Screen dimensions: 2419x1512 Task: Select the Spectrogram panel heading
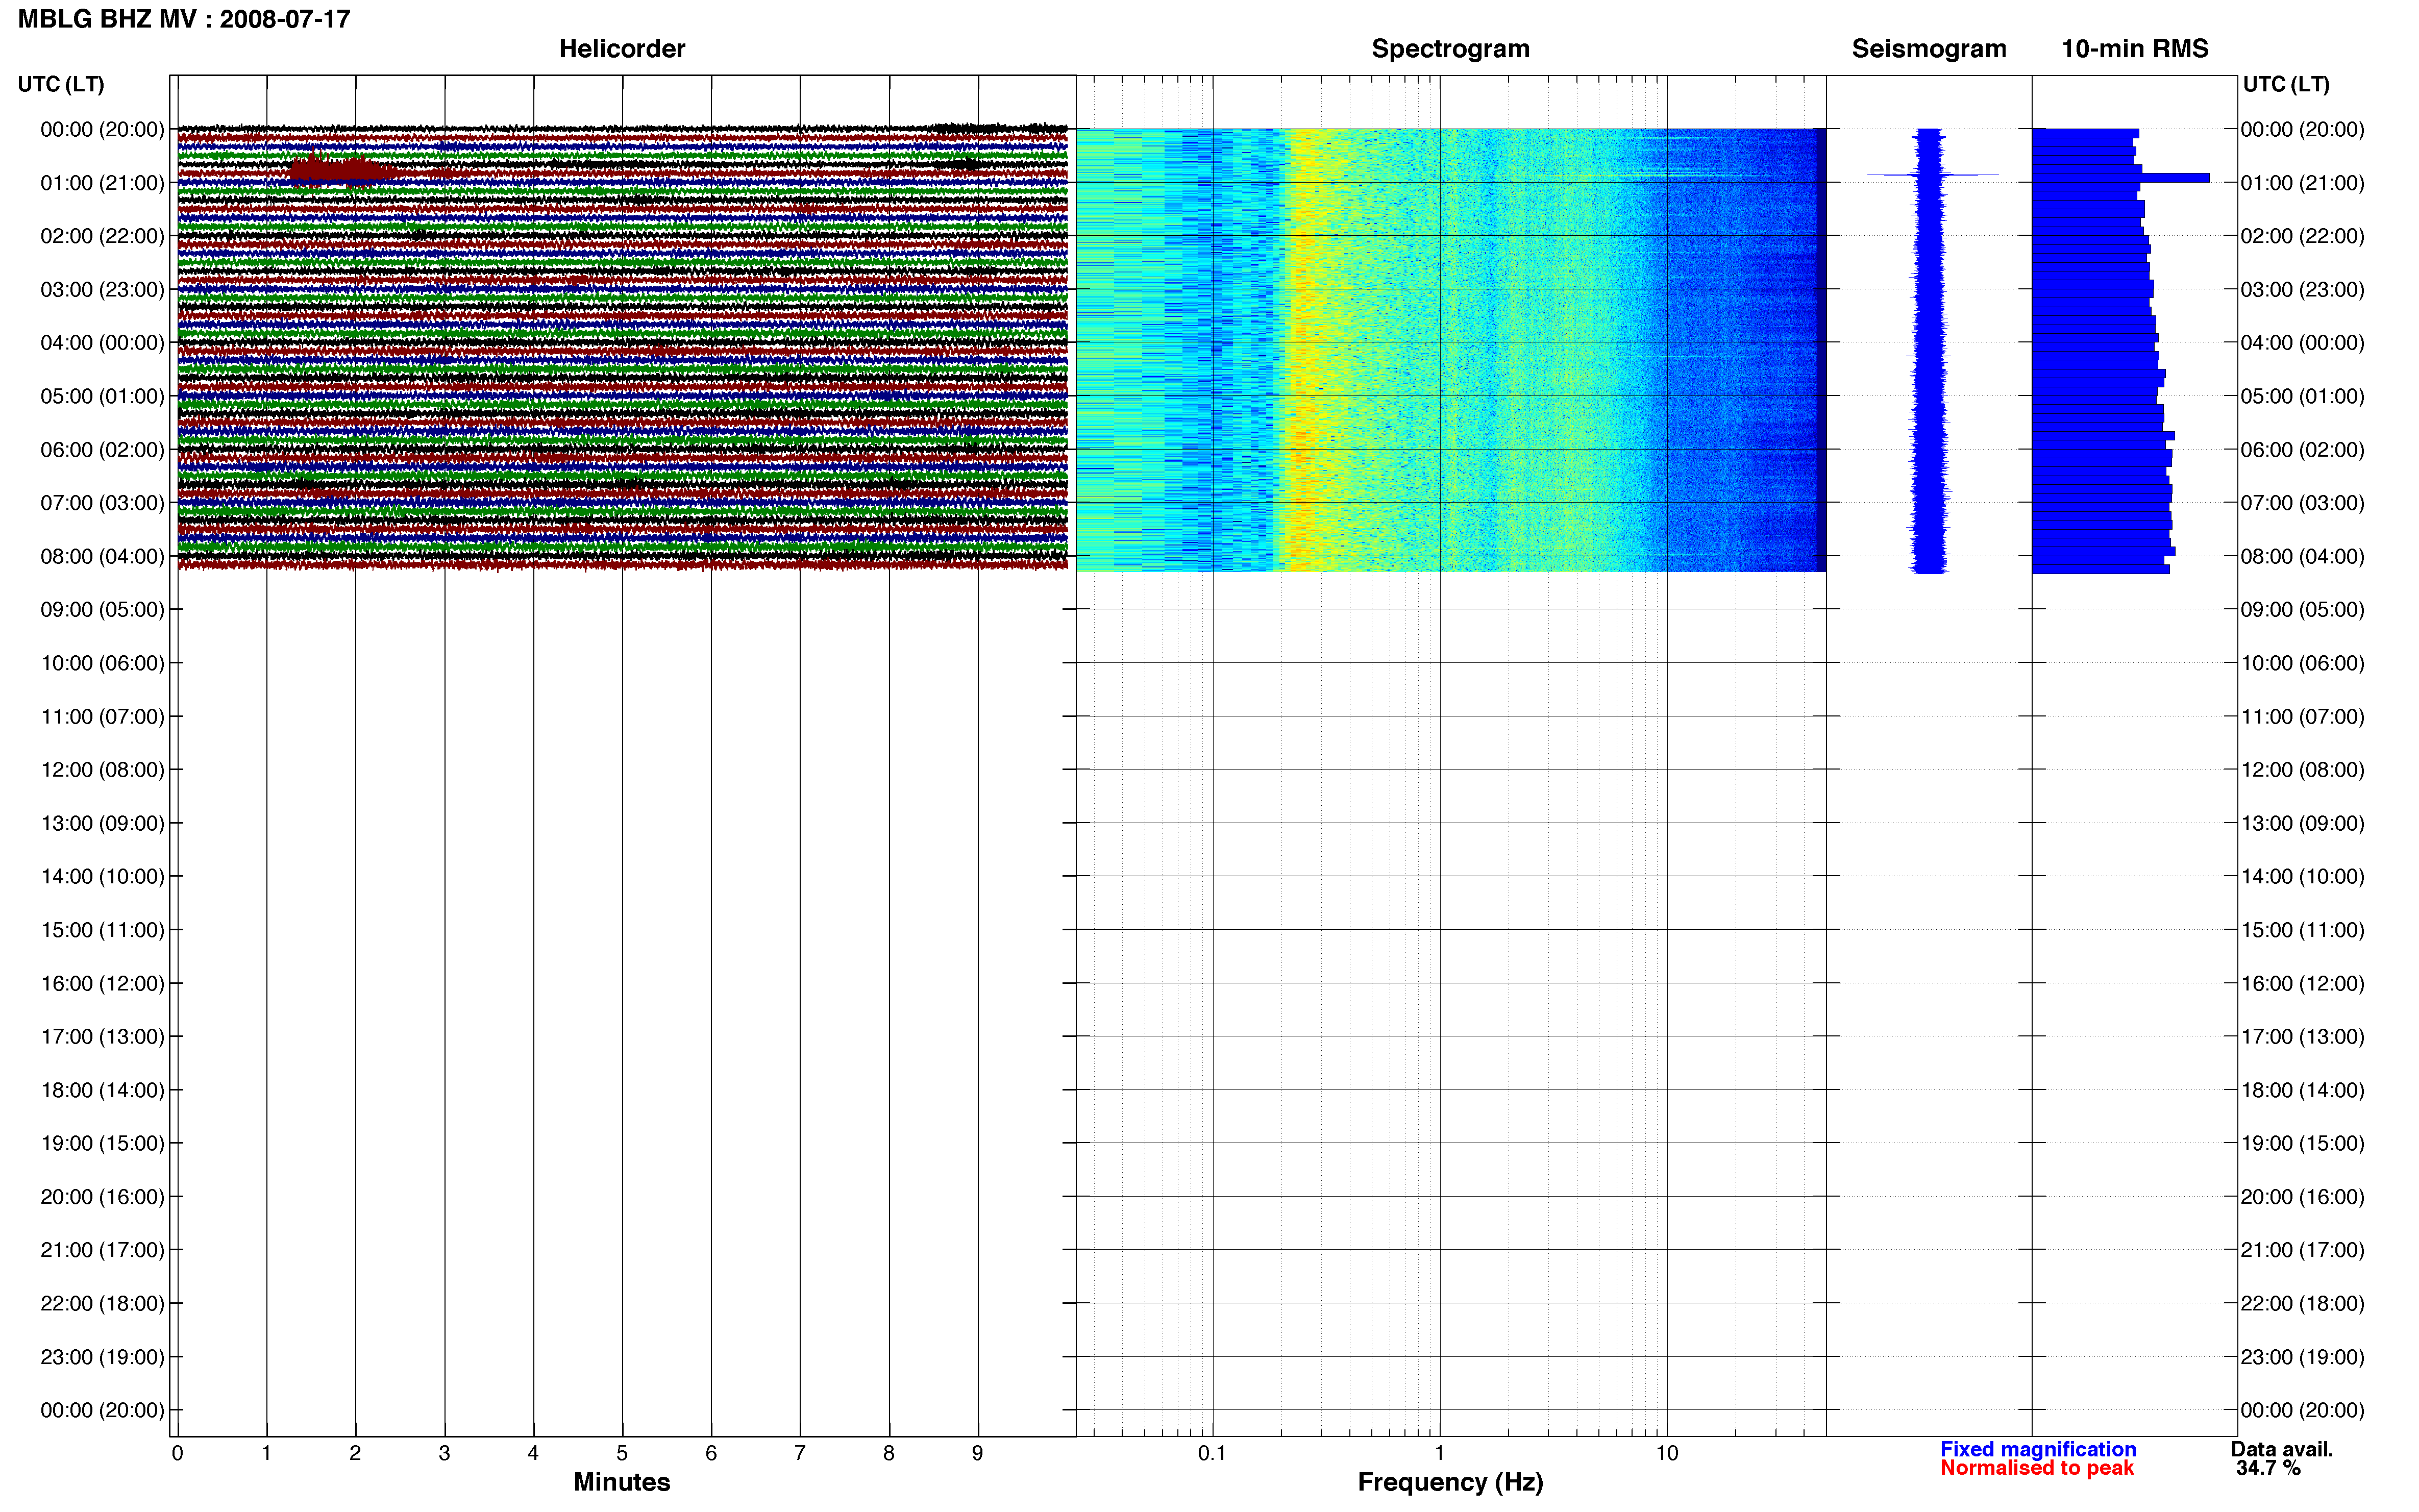click(x=1450, y=49)
